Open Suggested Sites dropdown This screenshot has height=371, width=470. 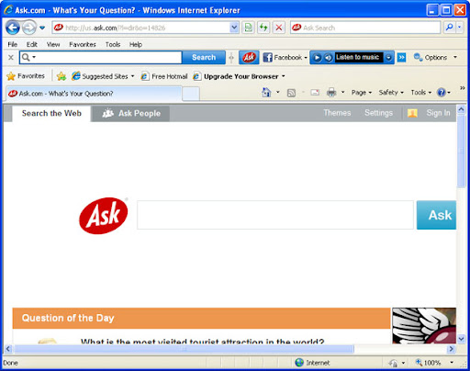tap(103, 76)
